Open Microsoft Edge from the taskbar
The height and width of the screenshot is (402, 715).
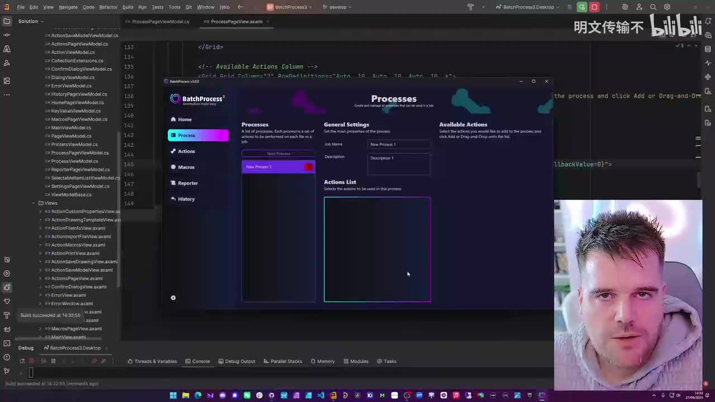(x=198, y=396)
